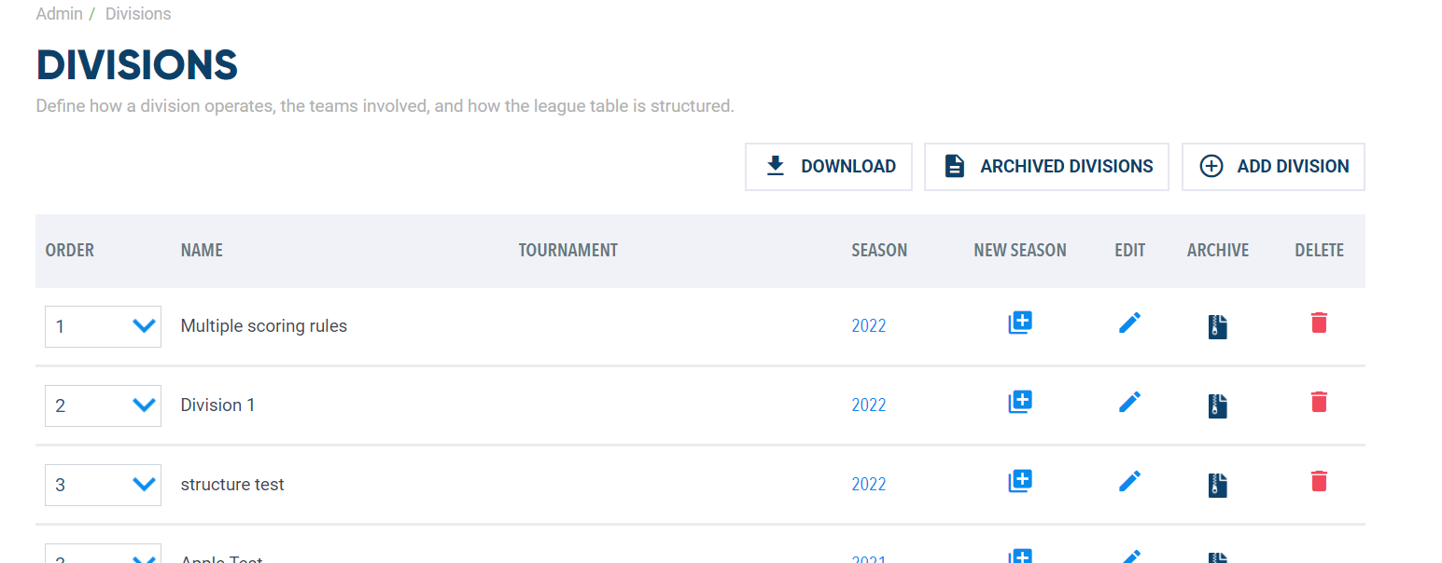Viewport: 1442px width, 563px height.
Task: Delete the structure test division
Action: coord(1319,481)
